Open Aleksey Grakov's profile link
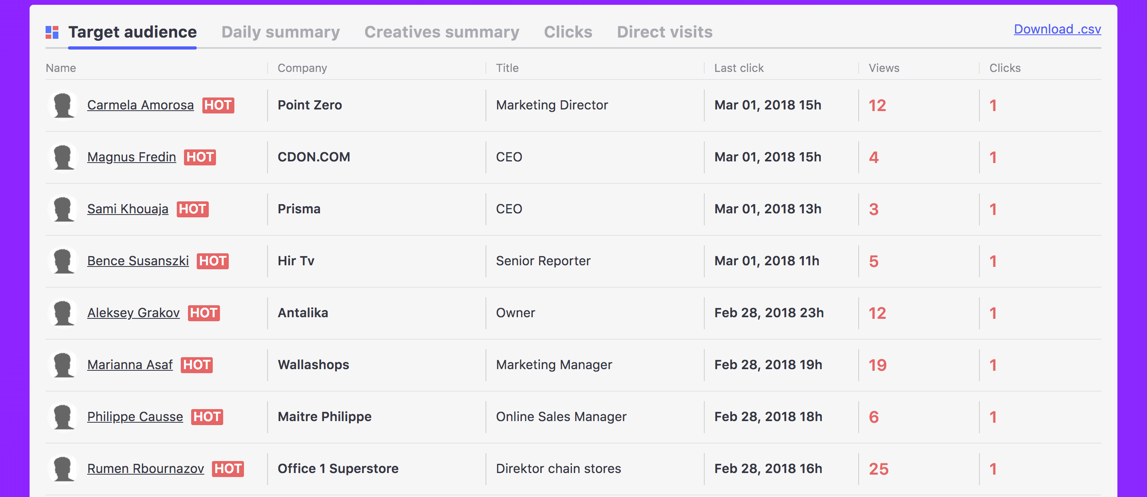Screen dimensions: 1147x497 [x=133, y=313]
